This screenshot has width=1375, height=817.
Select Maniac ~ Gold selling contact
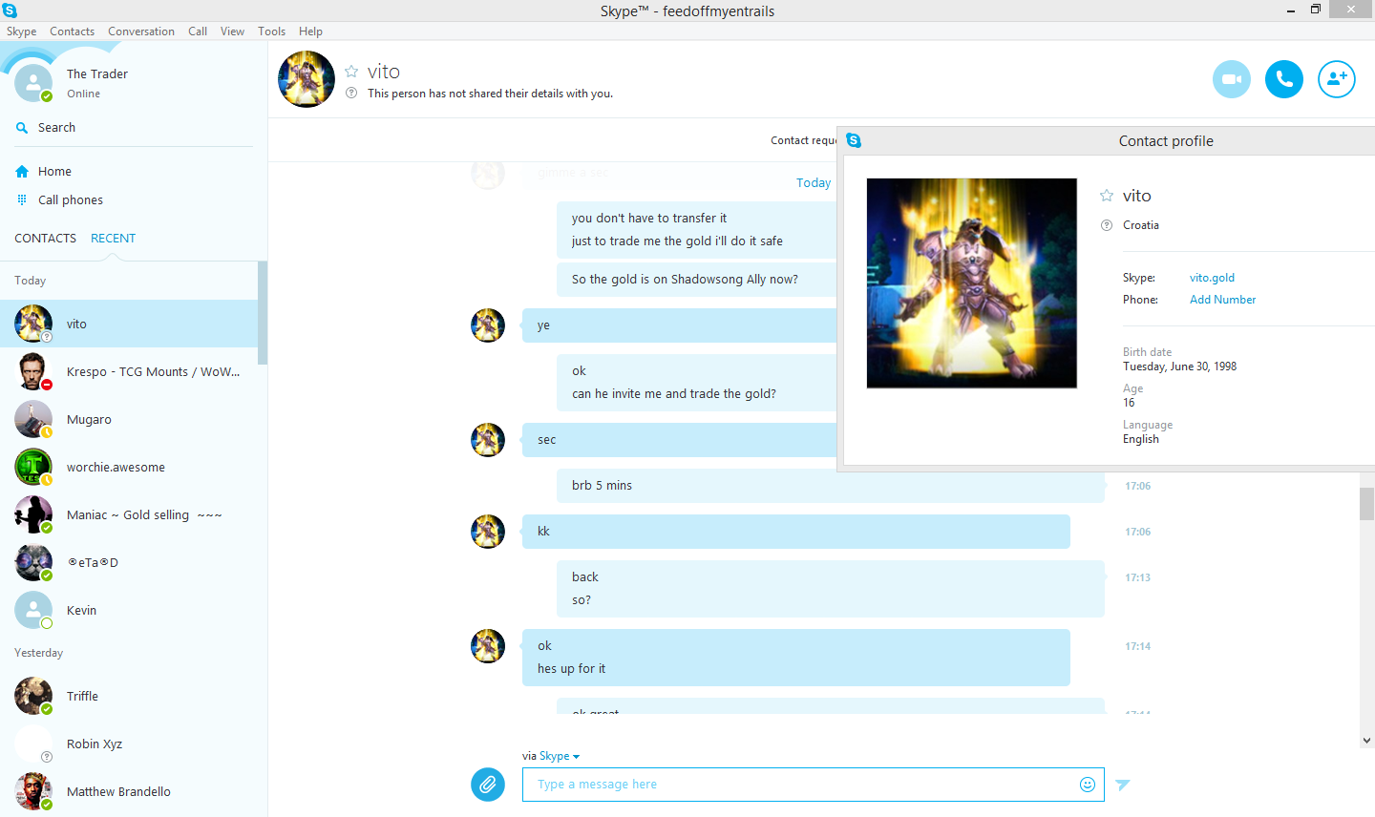click(129, 514)
